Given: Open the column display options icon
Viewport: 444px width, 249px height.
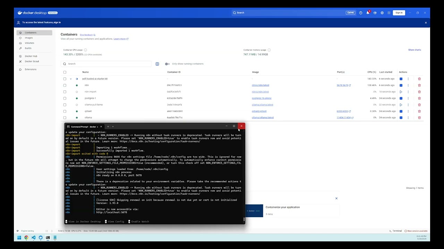Looking at the screenshot, I should click(x=157, y=64).
